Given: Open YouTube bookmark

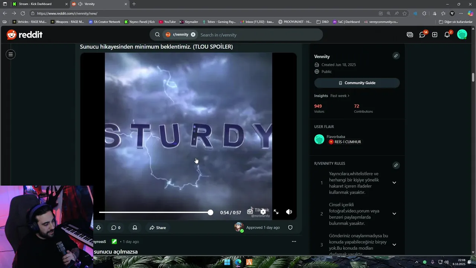Looking at the screenshot, I should pos(167,22).
